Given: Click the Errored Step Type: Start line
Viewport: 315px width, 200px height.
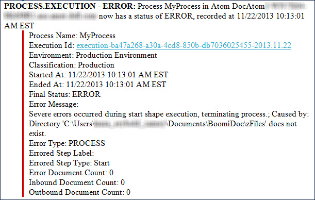Looking at the screenshot, I should coord(69,163).
